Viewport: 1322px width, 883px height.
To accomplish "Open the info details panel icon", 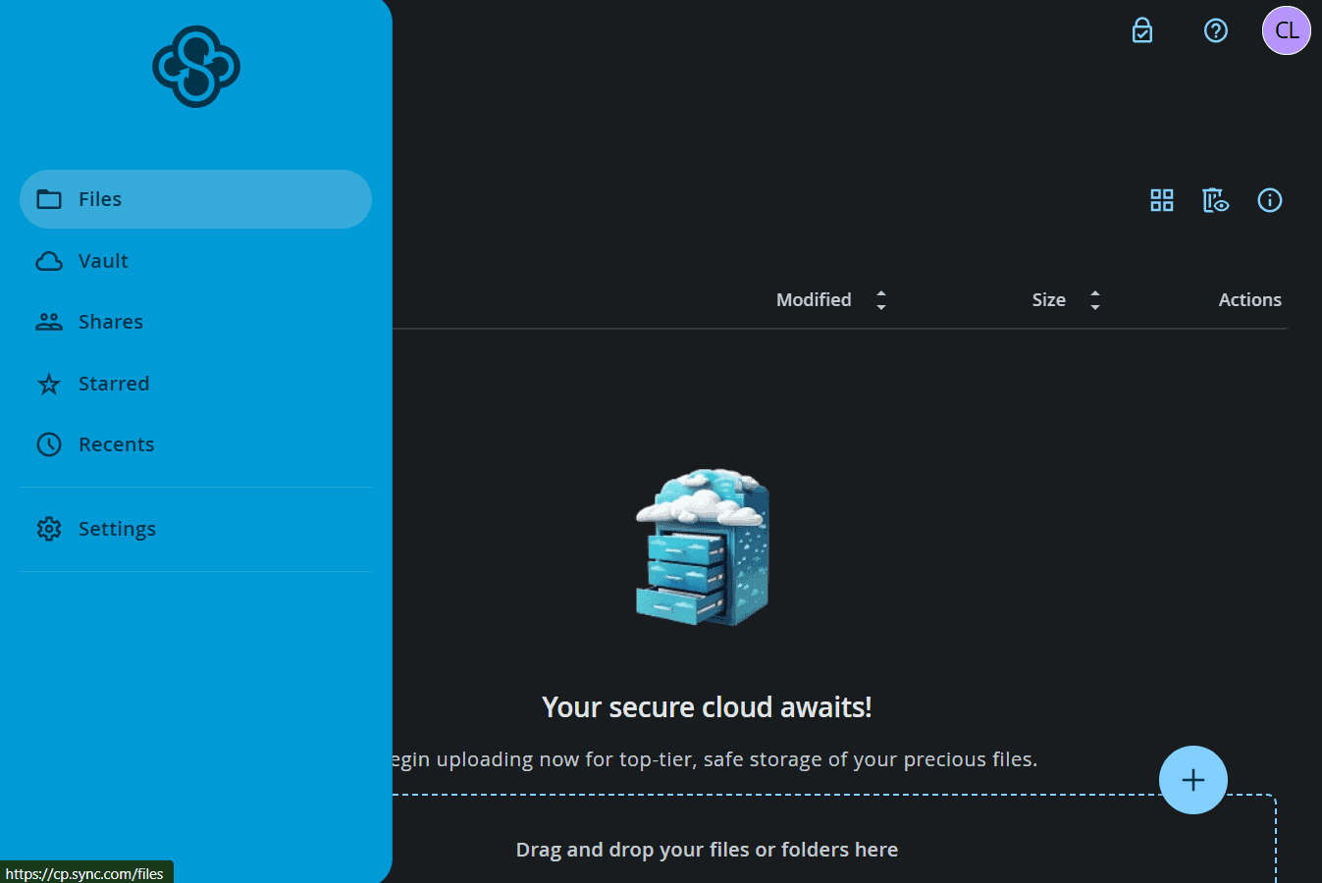I will [x=1269, y=200].
